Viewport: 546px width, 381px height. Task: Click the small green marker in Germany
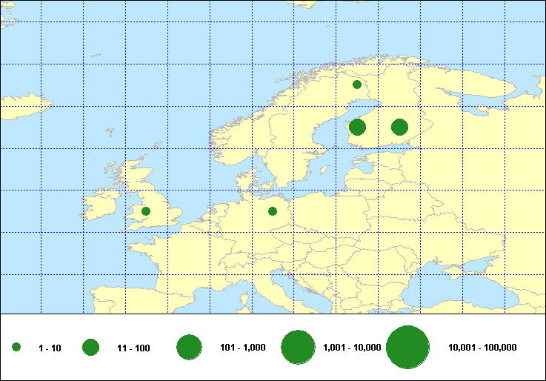(272, 211)
